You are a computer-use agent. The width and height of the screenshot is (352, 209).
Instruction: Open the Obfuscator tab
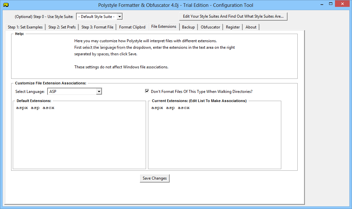[210, 27]
